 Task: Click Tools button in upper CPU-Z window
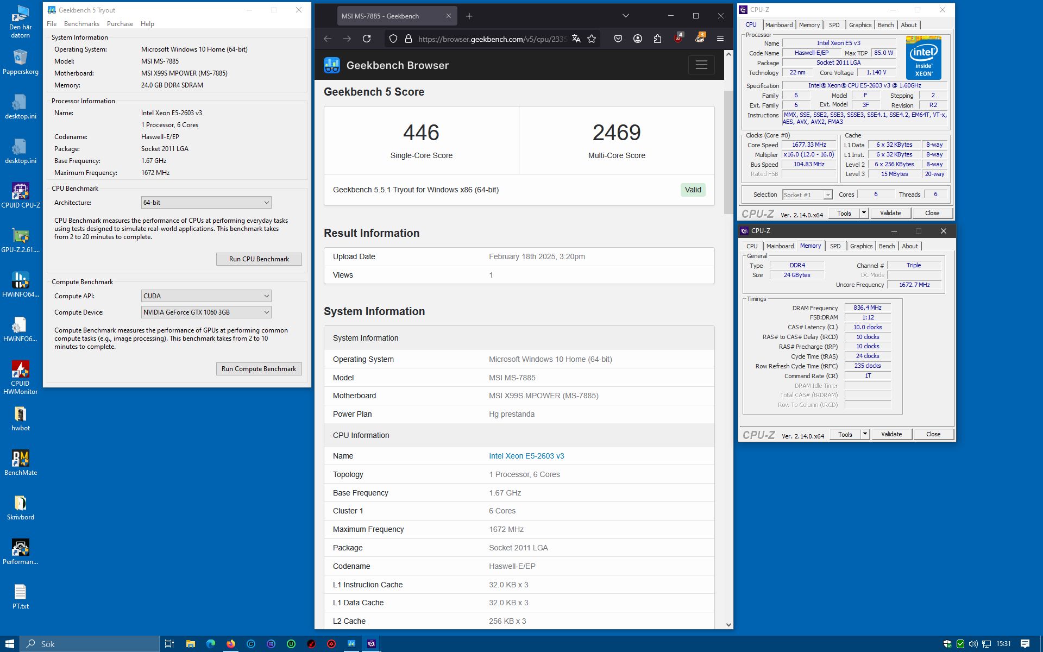[844, 213]
